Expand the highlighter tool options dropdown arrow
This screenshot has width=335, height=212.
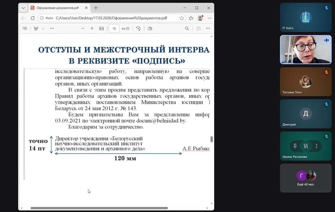[x=43, y=29]
